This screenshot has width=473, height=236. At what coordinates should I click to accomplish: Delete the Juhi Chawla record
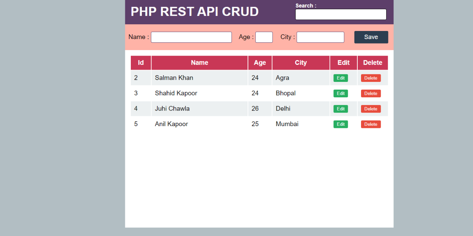tap(371, 108)
